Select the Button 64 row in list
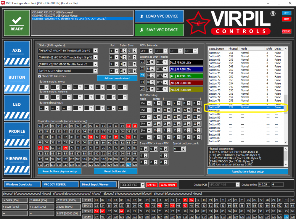Viewport: 296px width, 219px height. 246,53
